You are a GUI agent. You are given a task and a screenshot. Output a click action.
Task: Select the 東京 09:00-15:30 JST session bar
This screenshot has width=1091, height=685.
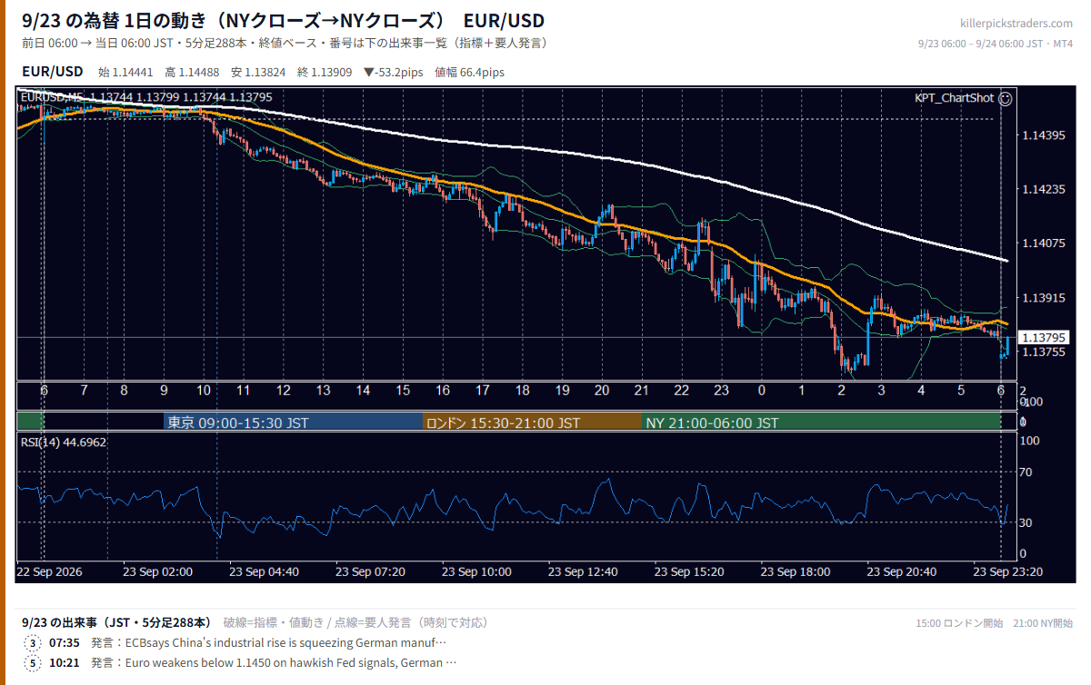[x=294, y=422]
